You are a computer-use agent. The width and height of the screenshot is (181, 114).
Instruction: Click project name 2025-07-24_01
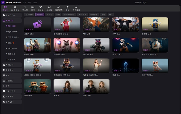[141, 3]
